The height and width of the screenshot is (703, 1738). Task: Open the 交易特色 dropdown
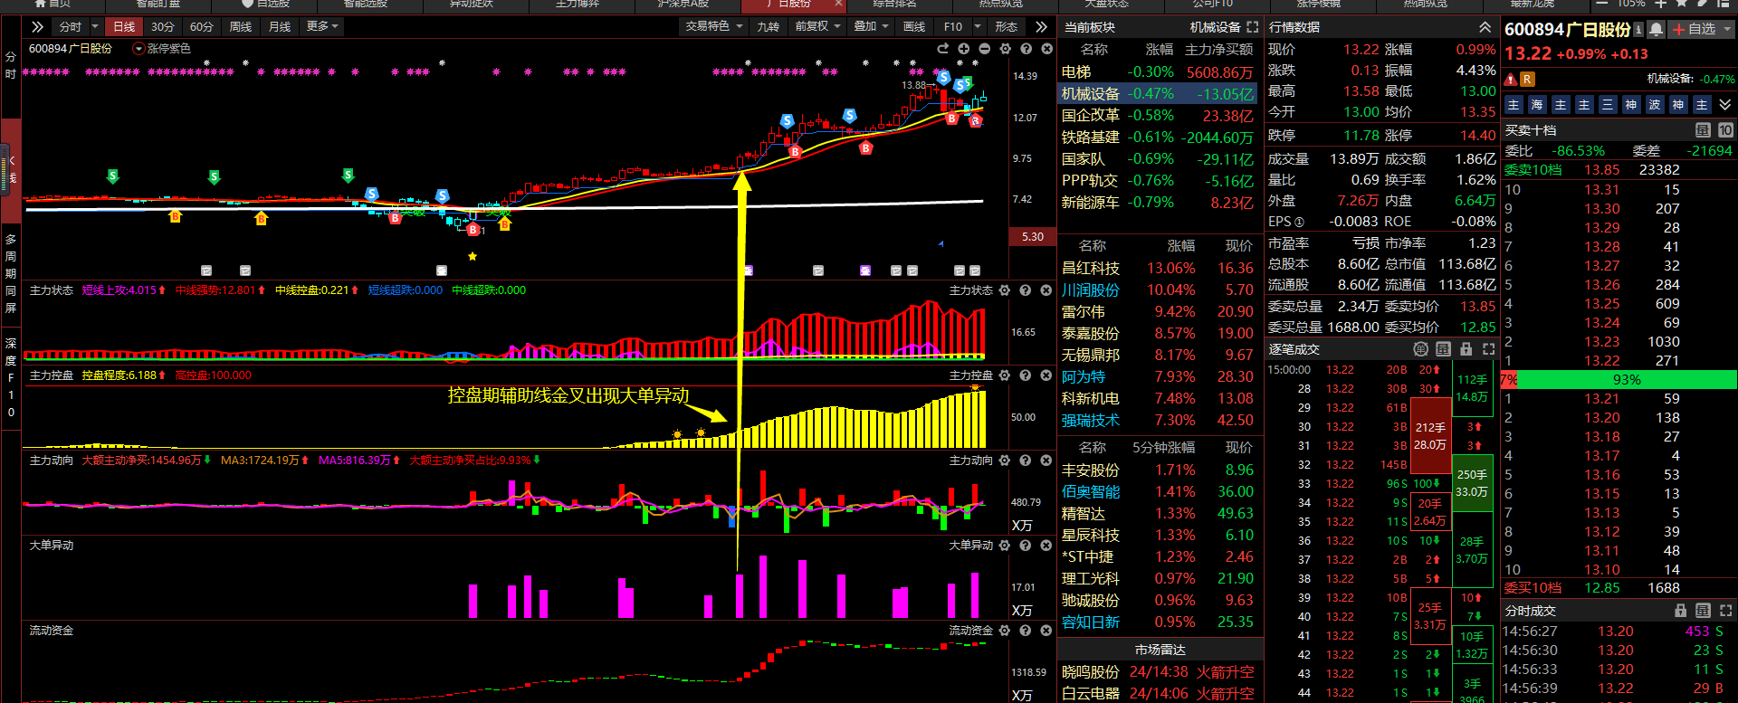(714, 27)
